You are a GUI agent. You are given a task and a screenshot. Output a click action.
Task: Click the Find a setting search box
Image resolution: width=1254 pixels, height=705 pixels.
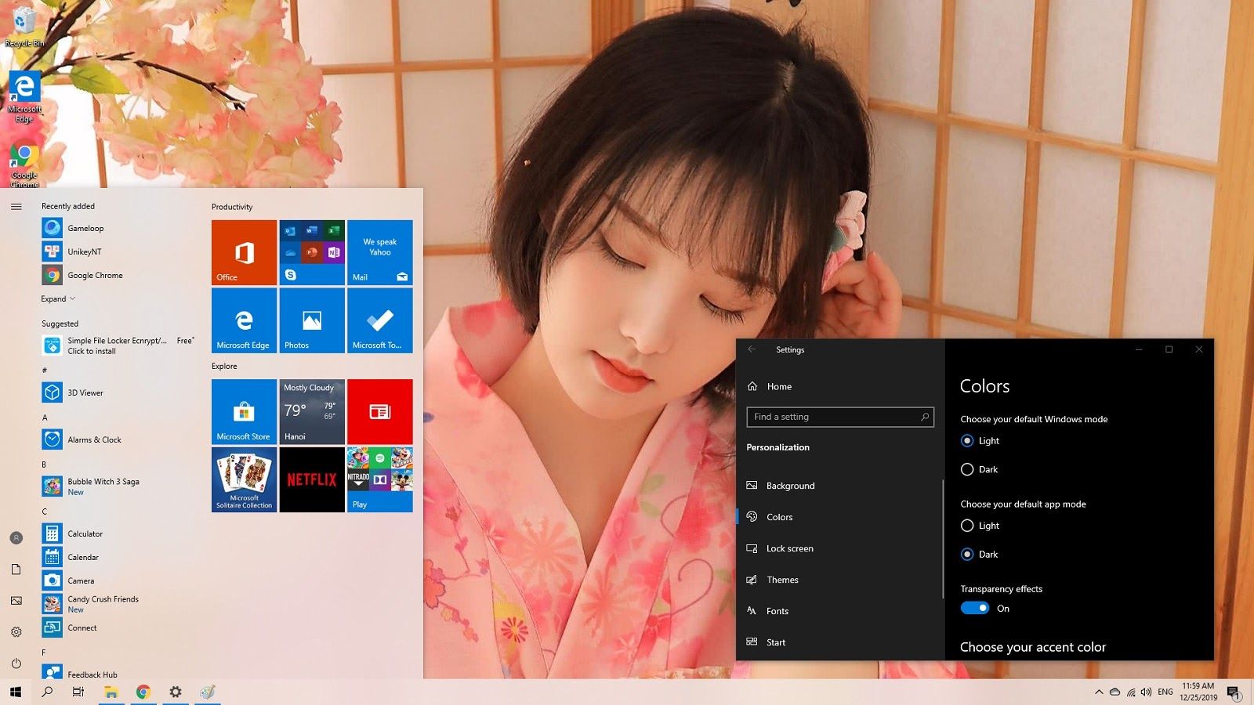pyautogui.click(x=840, y=417)
